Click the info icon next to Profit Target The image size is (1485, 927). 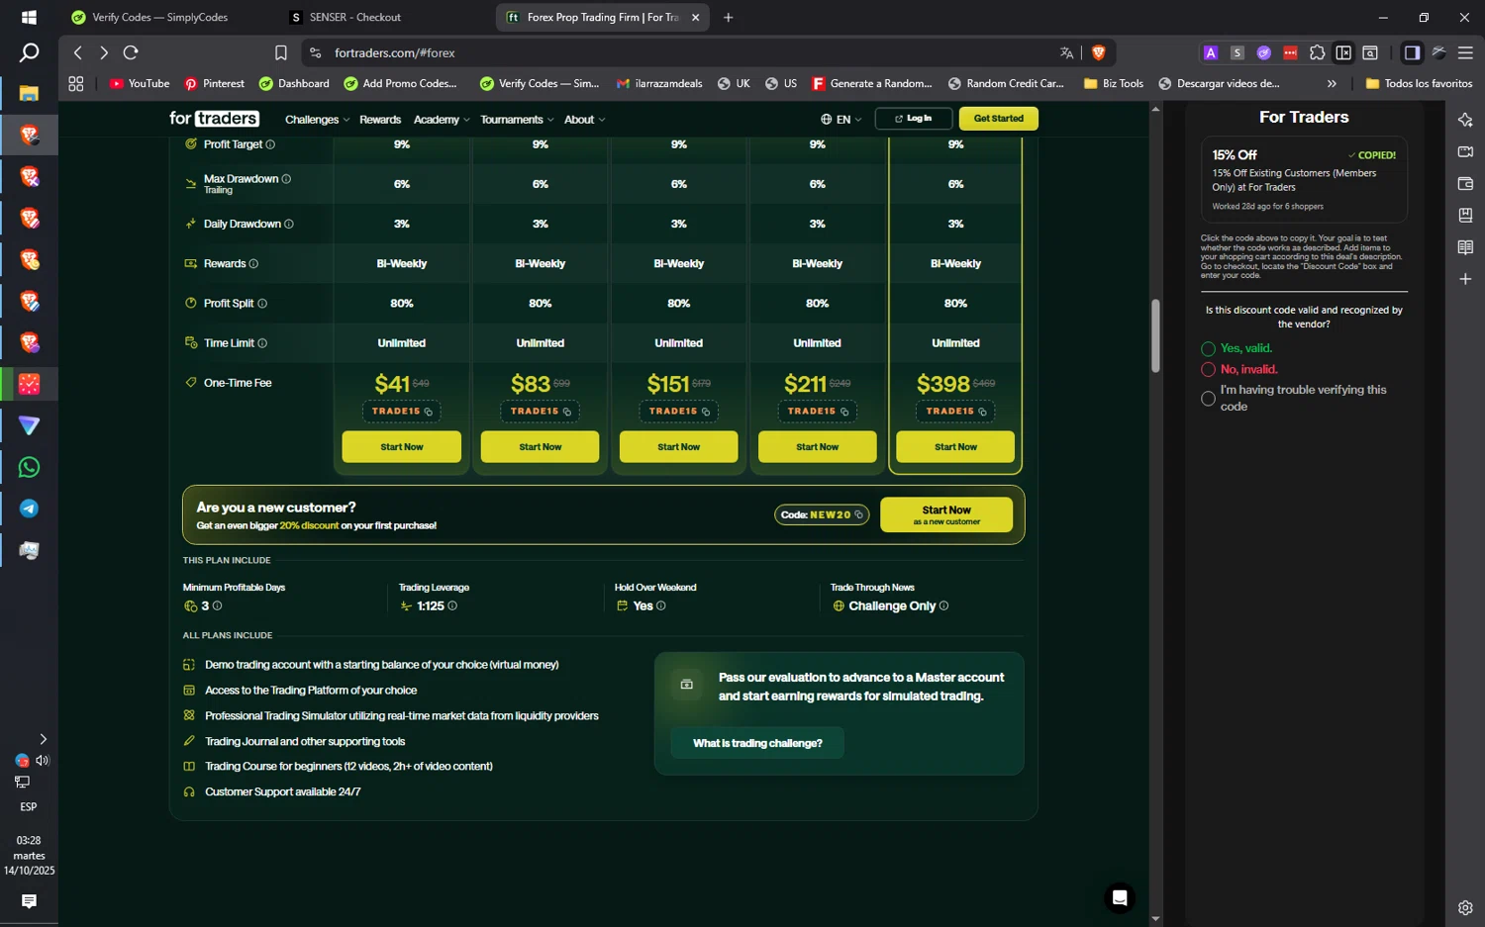[270, 144]
